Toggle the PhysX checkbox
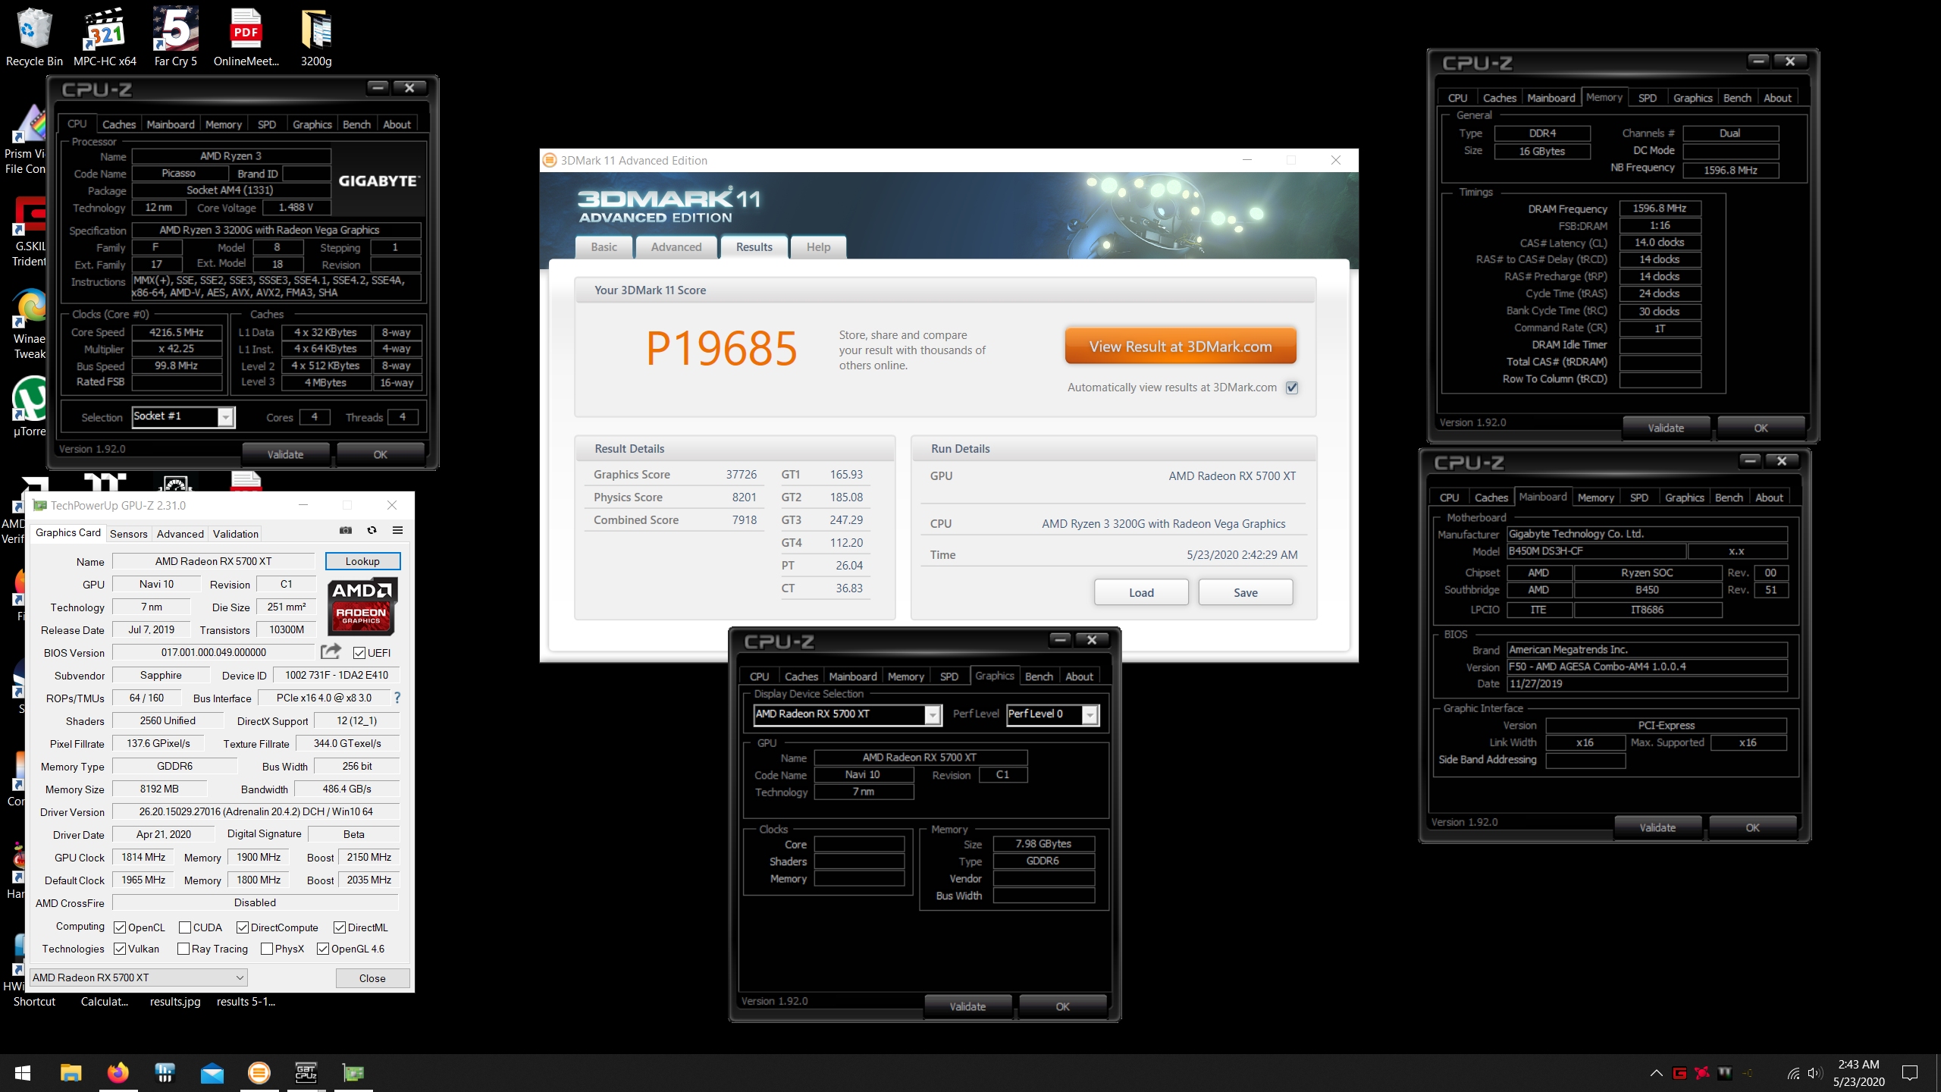The image size is (1941, 1092). tap(267, 949)
